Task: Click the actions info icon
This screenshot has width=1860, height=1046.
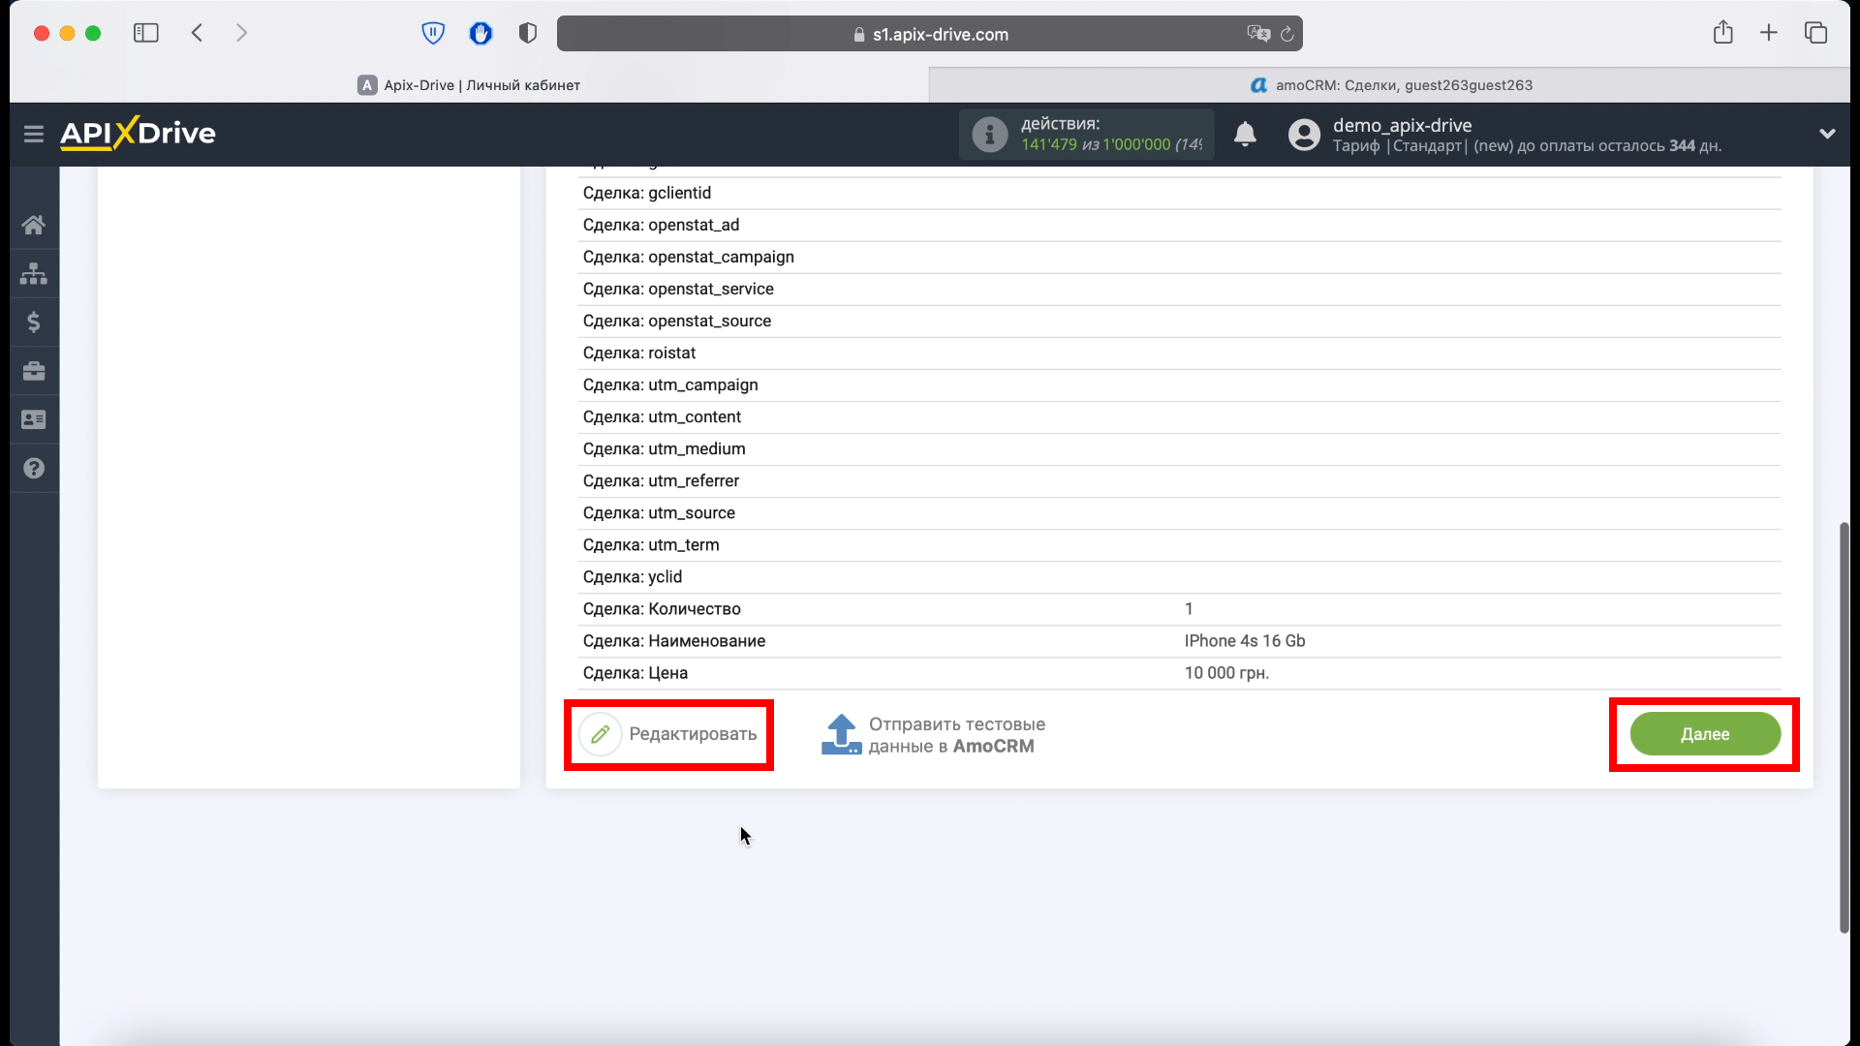Action: point(989,135)
